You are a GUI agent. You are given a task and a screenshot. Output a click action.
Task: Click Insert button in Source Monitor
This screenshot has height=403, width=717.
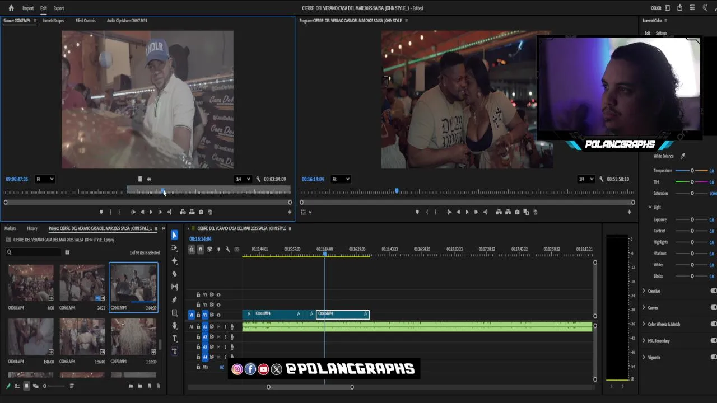(183, 212)
